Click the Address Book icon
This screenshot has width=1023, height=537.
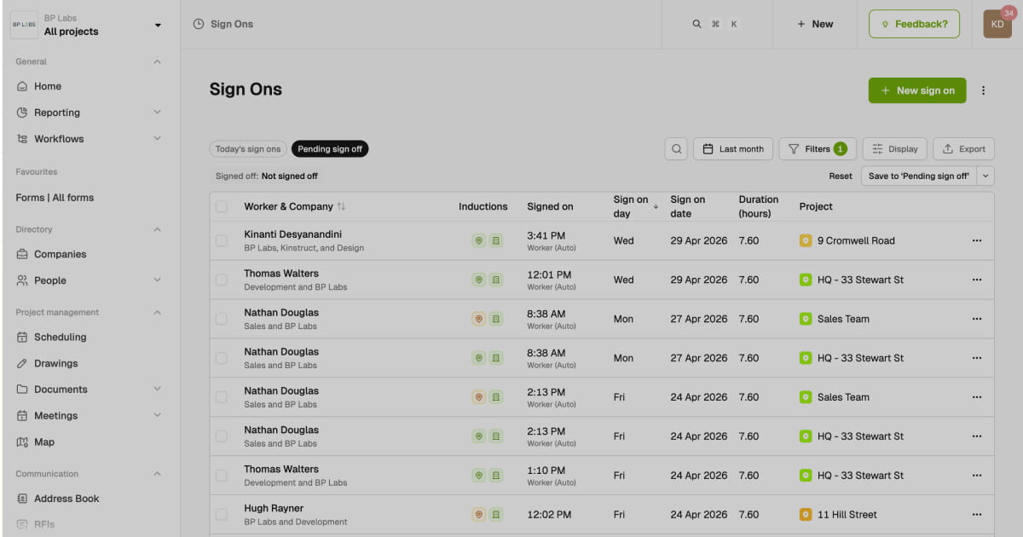click(x=22, y=499)
